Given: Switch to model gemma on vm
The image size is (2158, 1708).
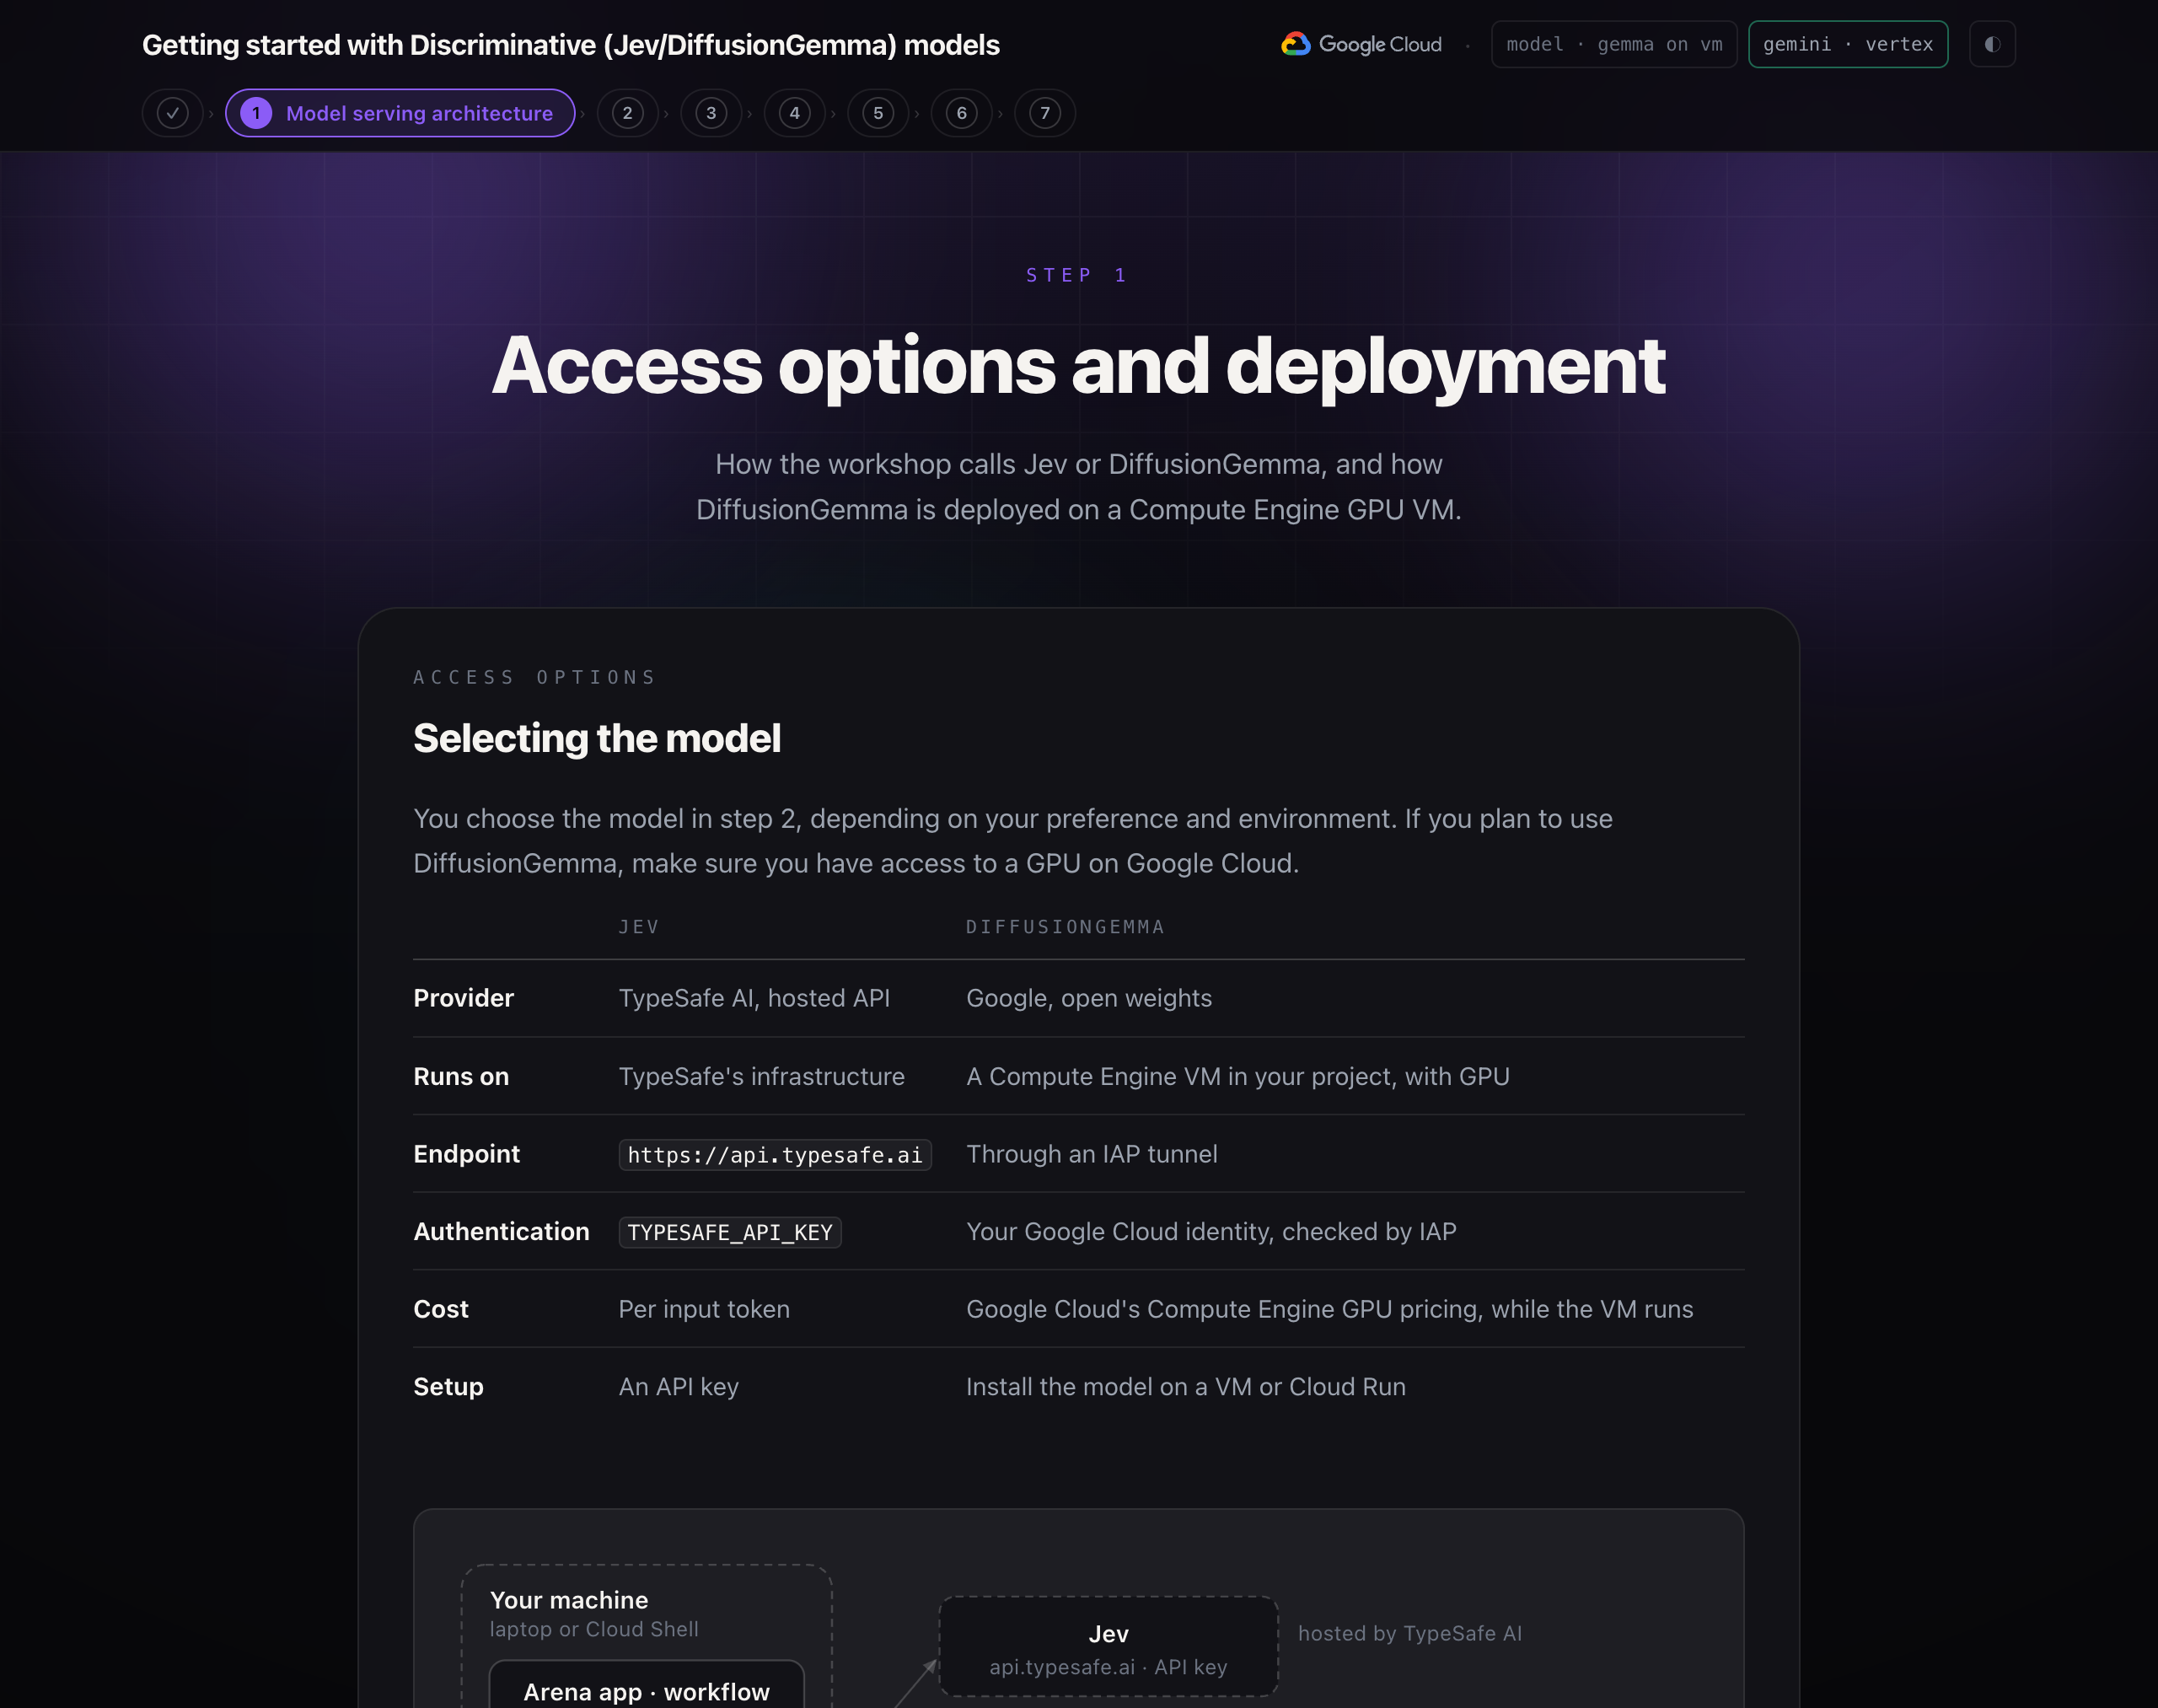Looking at the screenshot, I should coord(1614,44).
